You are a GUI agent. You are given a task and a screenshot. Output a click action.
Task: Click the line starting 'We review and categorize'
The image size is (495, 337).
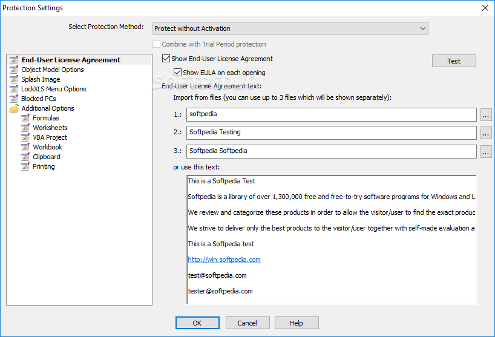click(331, 212)
